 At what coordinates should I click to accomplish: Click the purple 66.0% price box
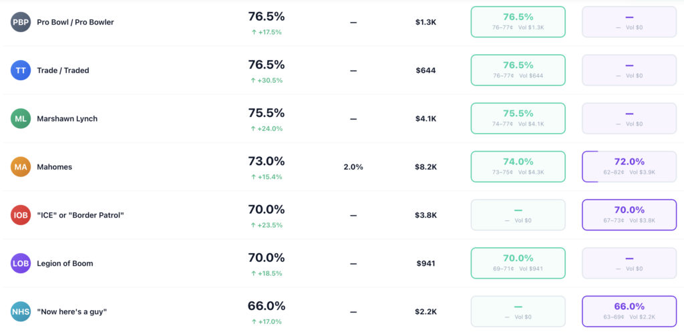629,311
